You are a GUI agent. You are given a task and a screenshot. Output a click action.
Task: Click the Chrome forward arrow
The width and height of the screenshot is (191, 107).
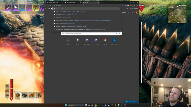(x=48, y=6)
